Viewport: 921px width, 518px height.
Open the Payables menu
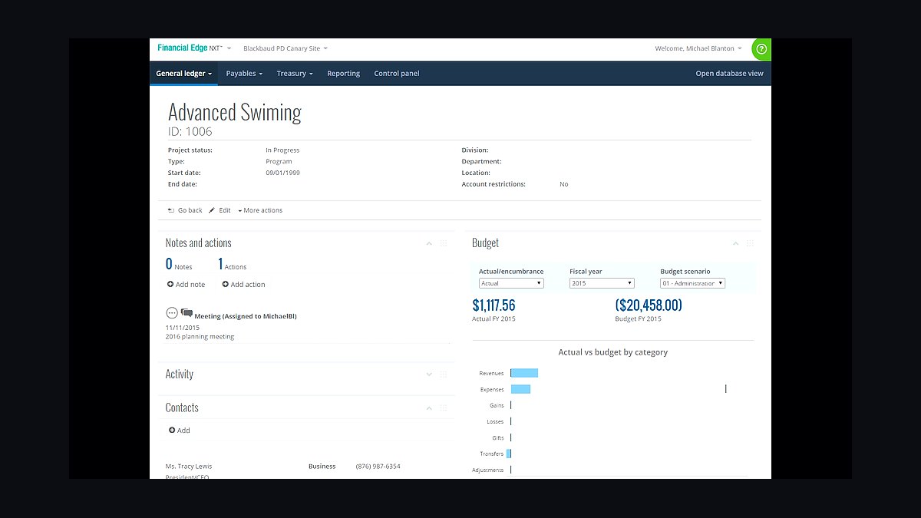tap(244, 74)
